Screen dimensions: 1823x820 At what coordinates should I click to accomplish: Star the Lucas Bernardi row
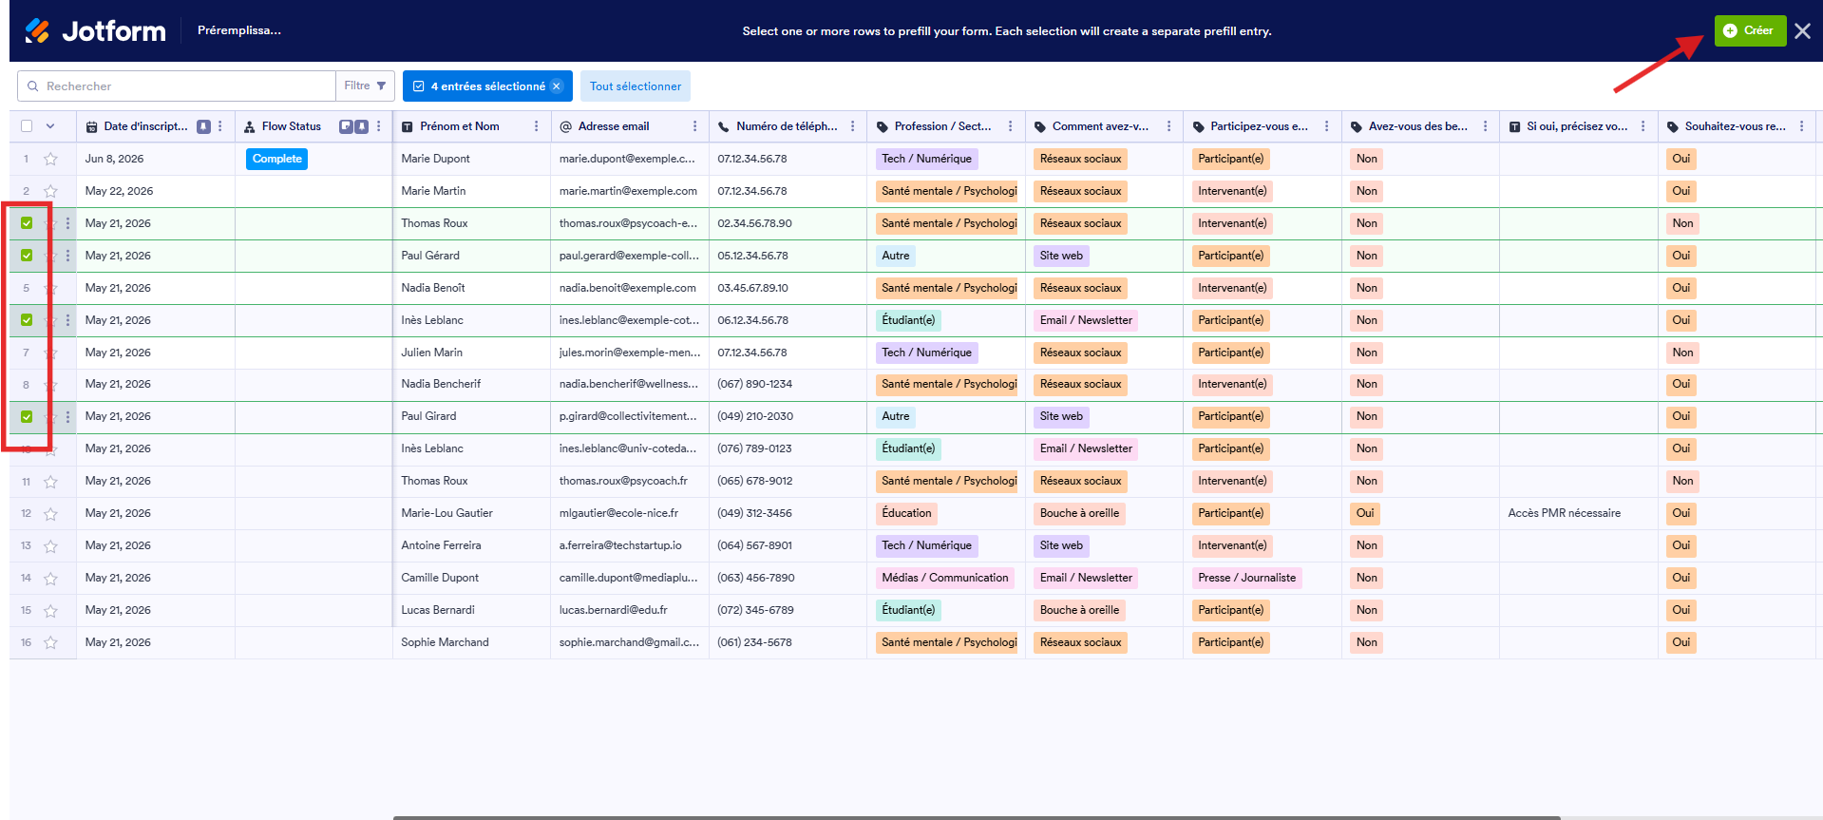(51, 611)
